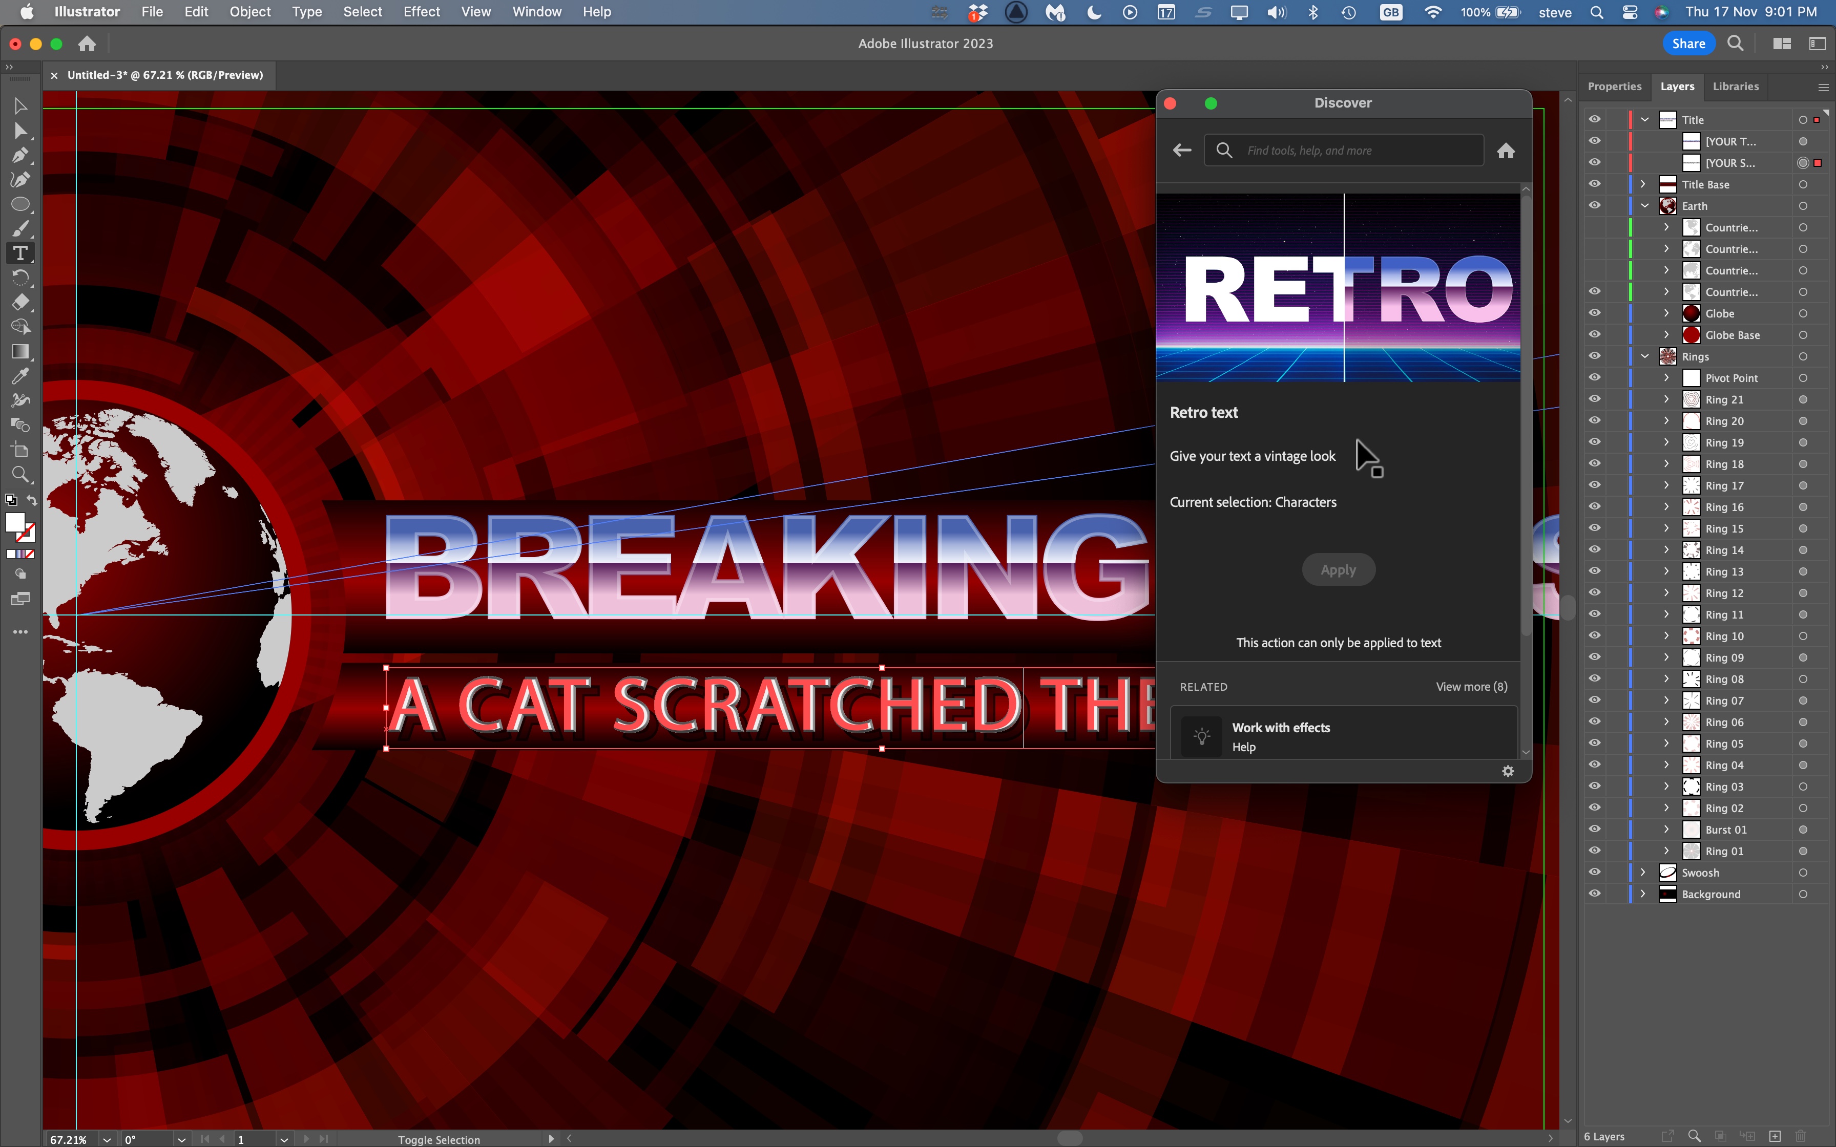Image resolution: width=1836 pixels, height=1147 pixels.
Task: Select the Rotate tool
Action: point(20,278)
